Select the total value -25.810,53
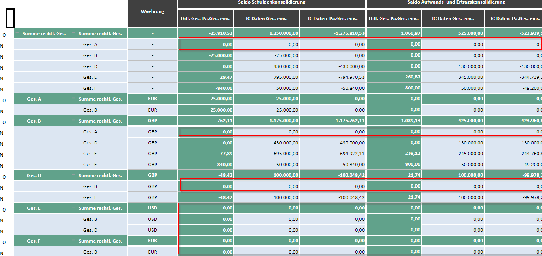Screen dimensions: 542x256 [x=206, y=33]
